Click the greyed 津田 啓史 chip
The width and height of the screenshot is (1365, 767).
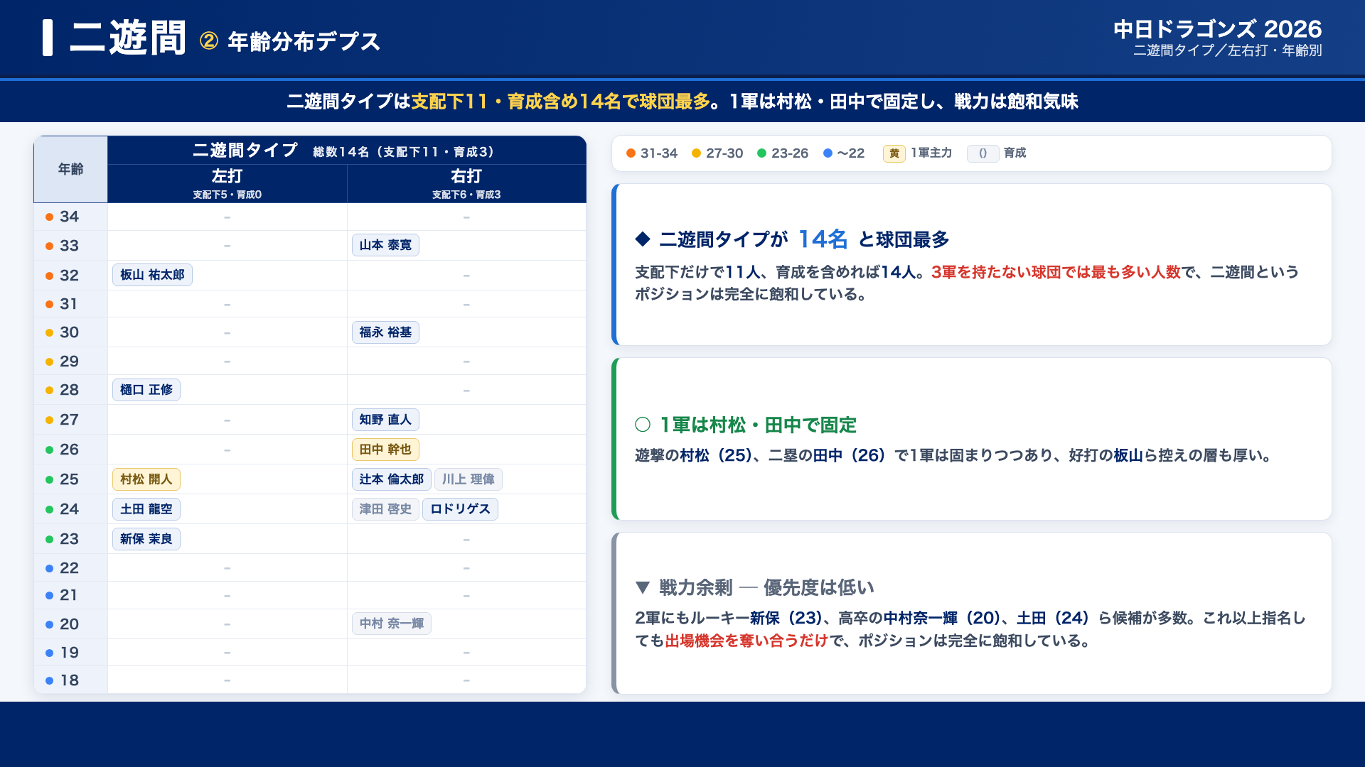[385, 509]
